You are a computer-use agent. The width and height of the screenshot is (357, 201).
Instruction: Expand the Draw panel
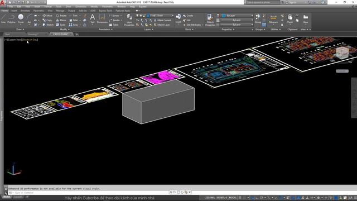pos(20,30)
